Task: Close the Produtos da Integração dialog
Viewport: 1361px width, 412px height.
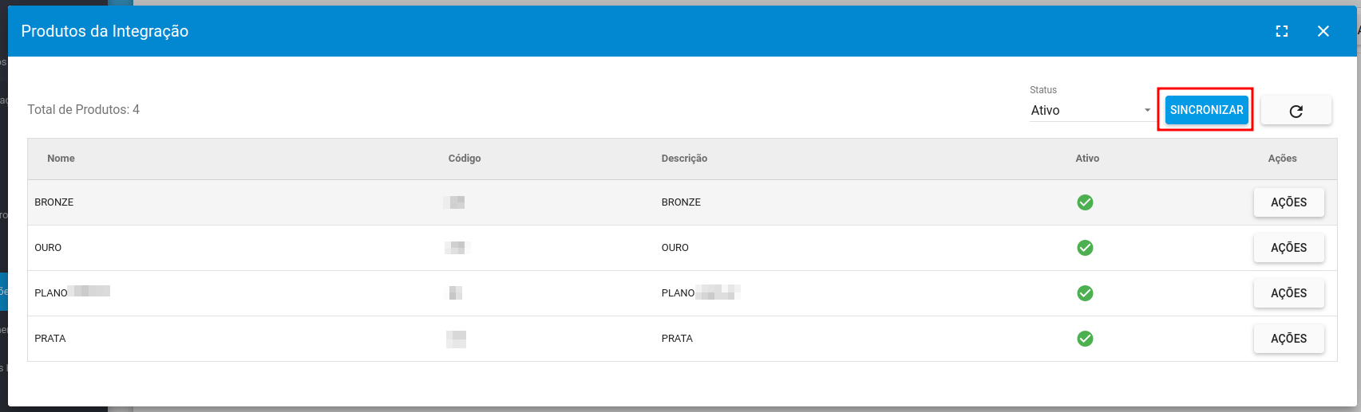Action: [x=1323, y=31]
